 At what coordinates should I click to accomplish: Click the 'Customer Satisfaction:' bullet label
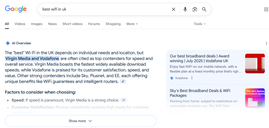pyautogui.click(x=33, y=108)
